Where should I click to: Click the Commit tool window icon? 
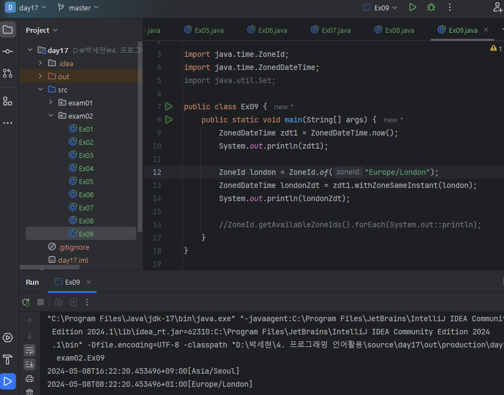tap(8, 51)
